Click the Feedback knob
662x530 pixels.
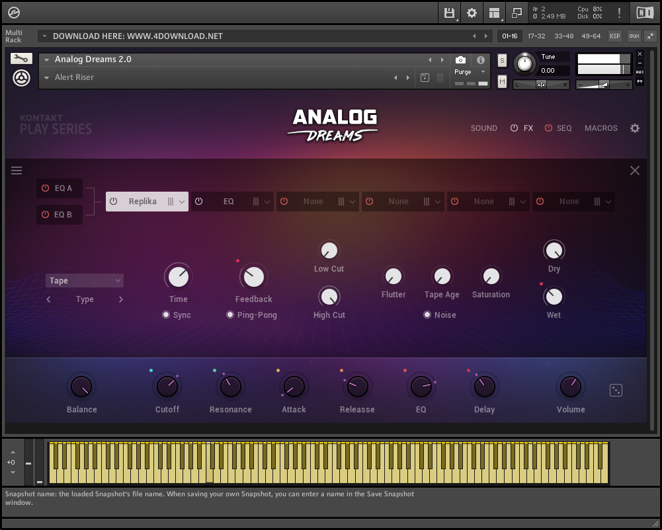[x=254, y=278]
